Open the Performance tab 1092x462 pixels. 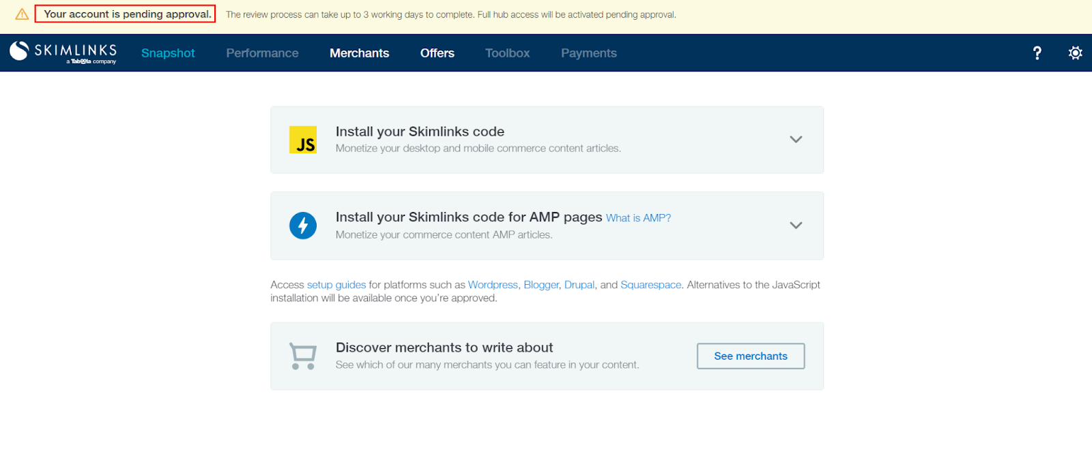tap(262, 53)
